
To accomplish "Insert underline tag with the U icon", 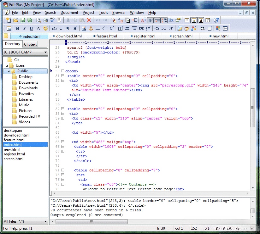I will (31, 28).
